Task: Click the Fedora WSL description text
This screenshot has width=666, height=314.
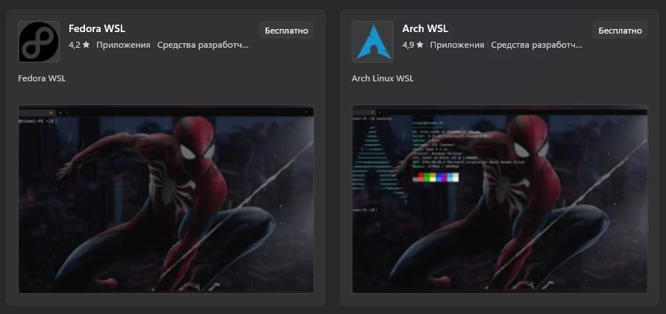Action: 42,78
